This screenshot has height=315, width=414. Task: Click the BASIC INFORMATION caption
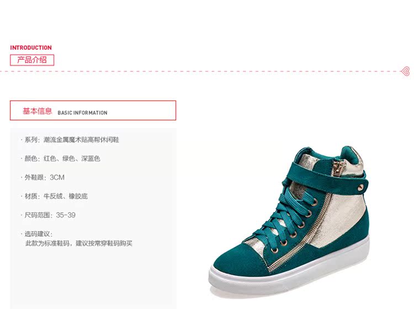click(82, 113)
